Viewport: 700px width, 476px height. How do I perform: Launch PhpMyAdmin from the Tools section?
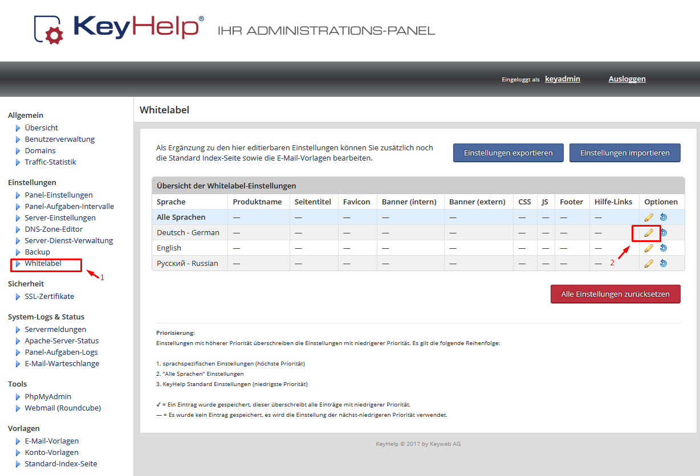click(x=48, y=396)
